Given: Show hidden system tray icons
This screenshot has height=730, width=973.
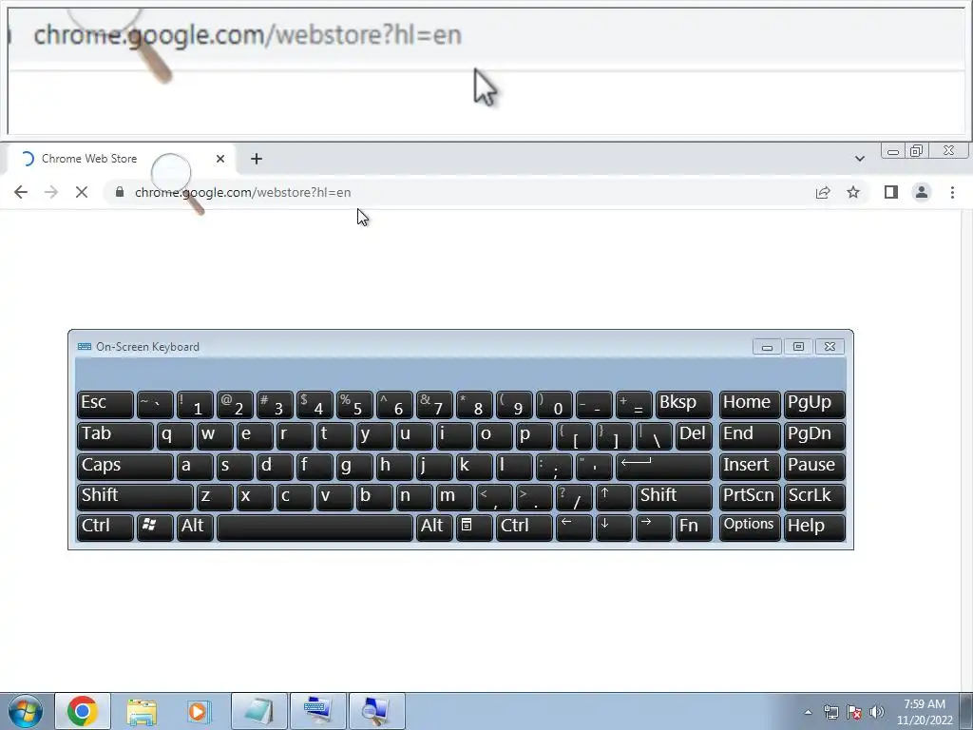Looking at the screenshot, I should coord(808,712).
